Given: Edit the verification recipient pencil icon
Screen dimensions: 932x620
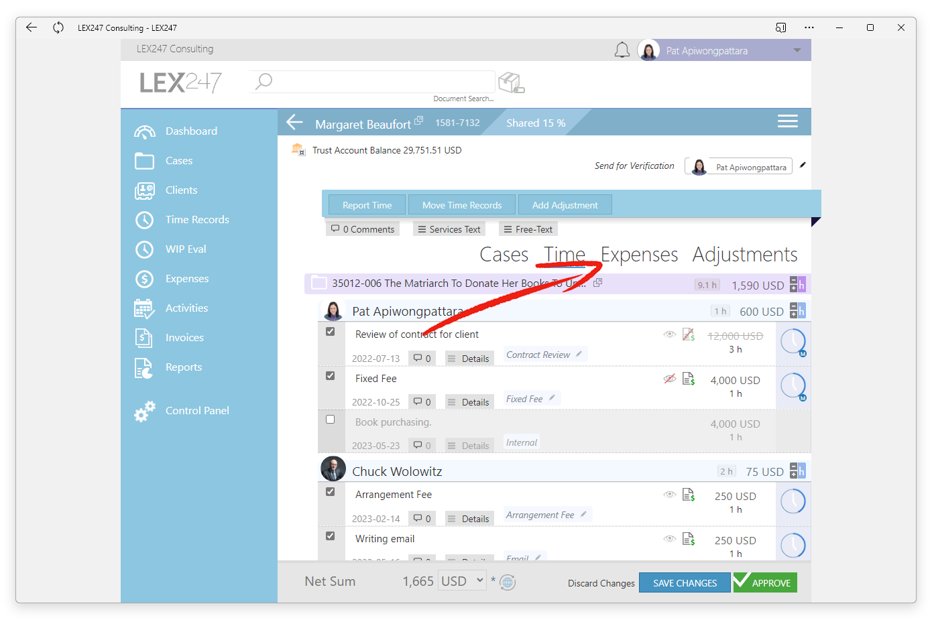Looking at the screenshot, I should (x=803, y=165).
